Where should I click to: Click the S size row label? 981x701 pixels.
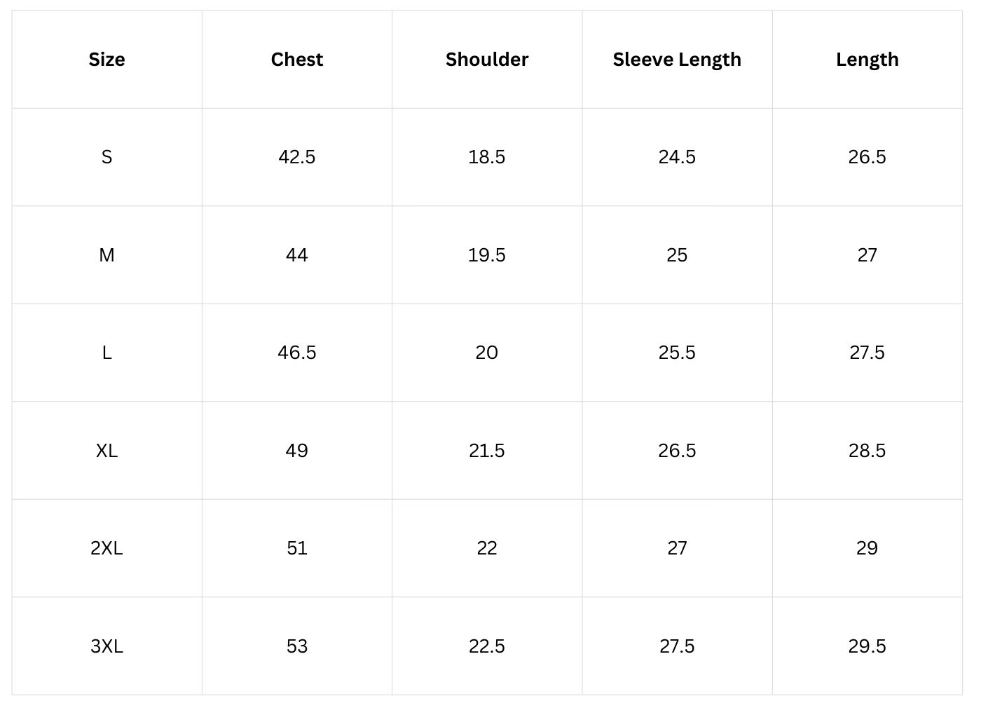(107, 157)
